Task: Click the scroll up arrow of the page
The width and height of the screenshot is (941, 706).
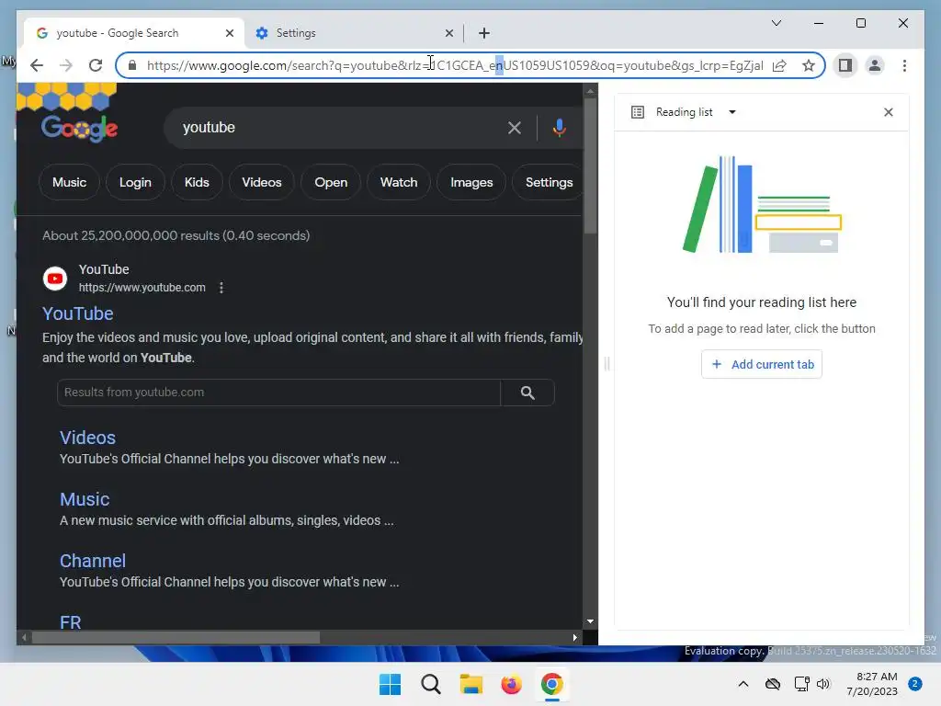Action: 590,91
